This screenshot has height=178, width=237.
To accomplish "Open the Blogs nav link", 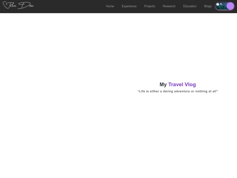I will [208, 6].
